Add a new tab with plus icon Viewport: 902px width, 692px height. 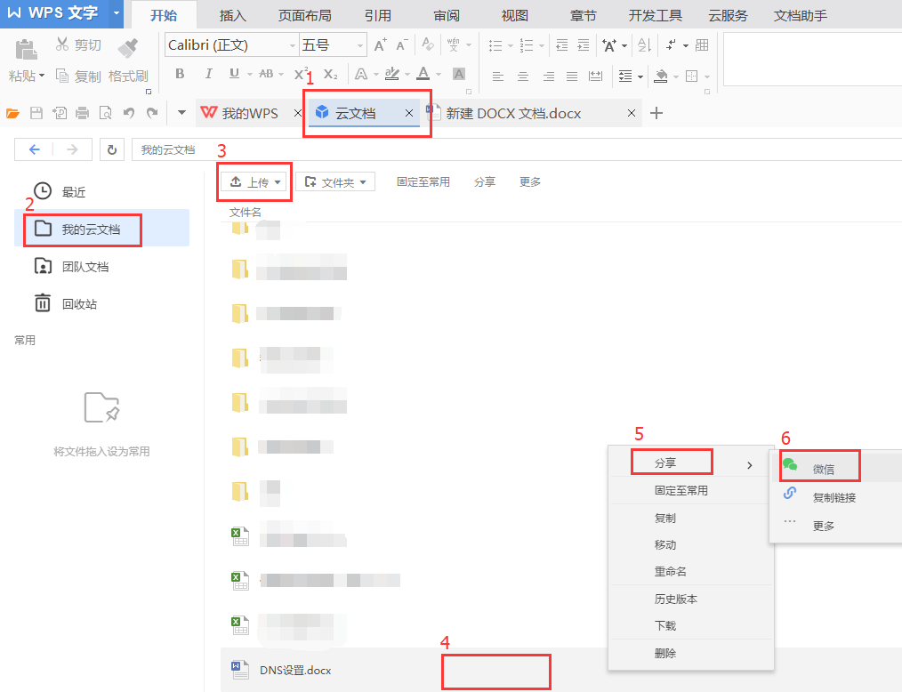tap(656, 113)
